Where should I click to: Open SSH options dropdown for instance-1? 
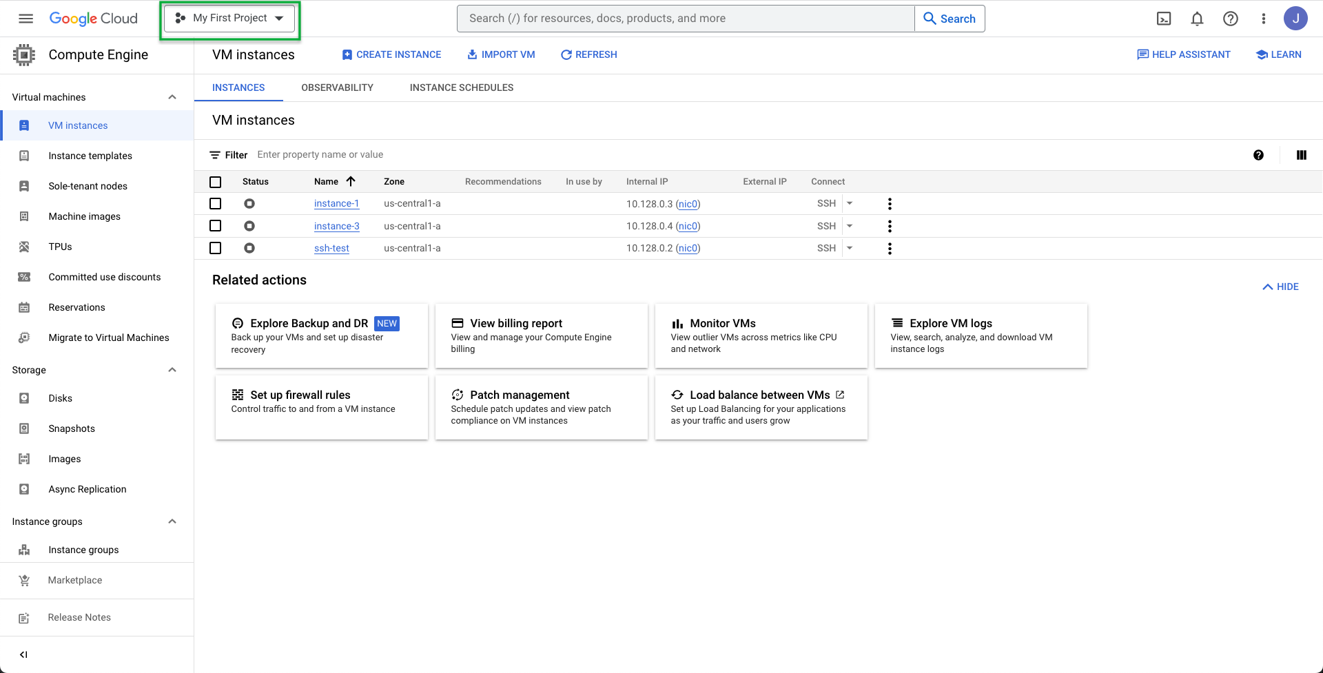850,203
